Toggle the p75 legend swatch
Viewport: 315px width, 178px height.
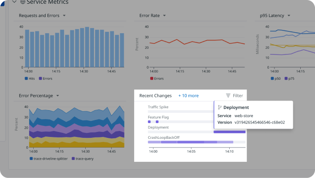286,78
